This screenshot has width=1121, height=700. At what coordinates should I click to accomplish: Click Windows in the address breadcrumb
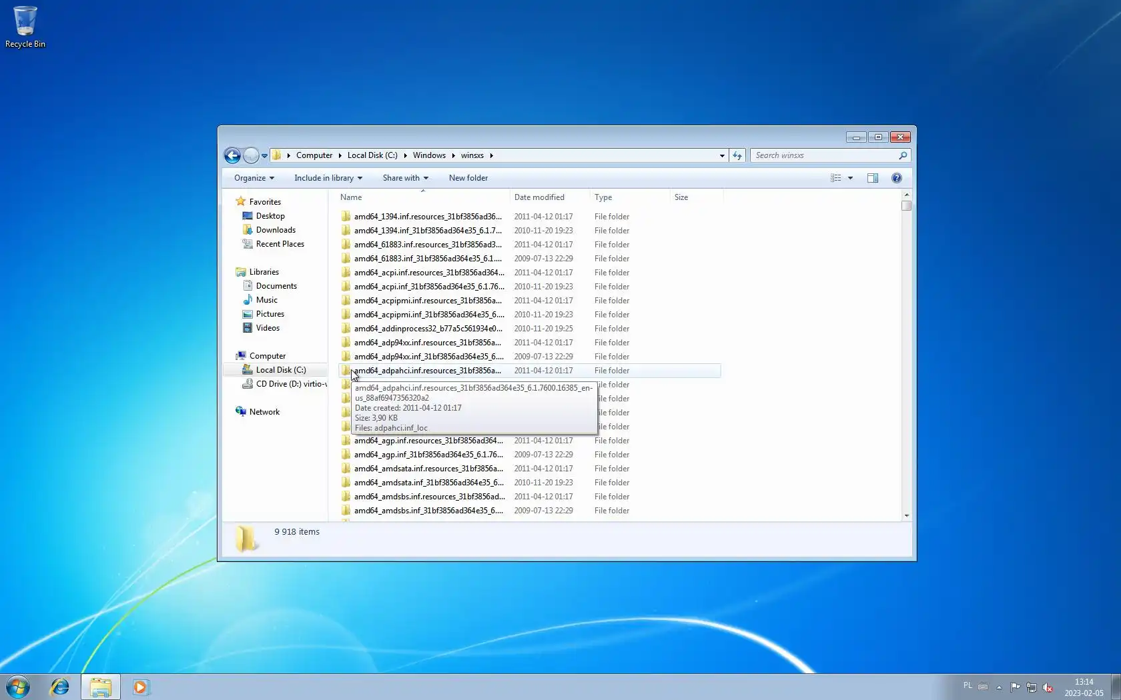pos(429,155)
